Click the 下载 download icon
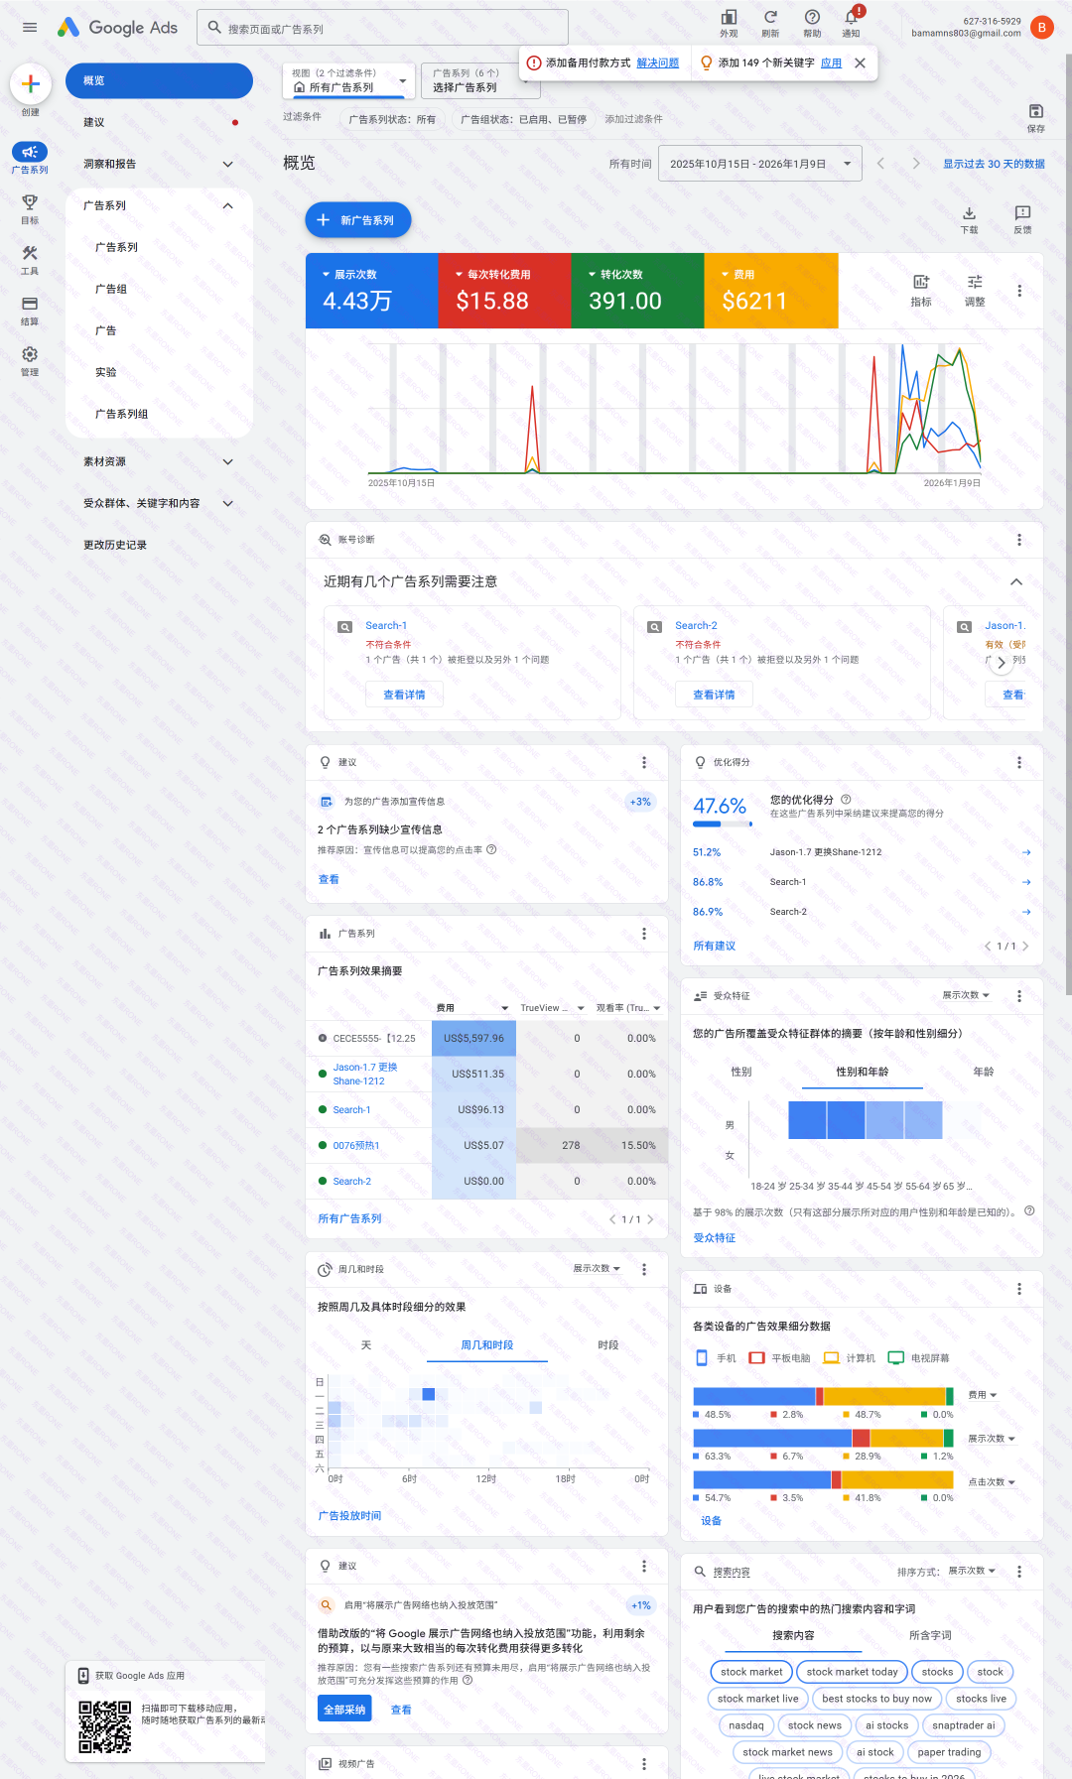The width and height of the screenshot is (1072, 1779). click(970, 213)
